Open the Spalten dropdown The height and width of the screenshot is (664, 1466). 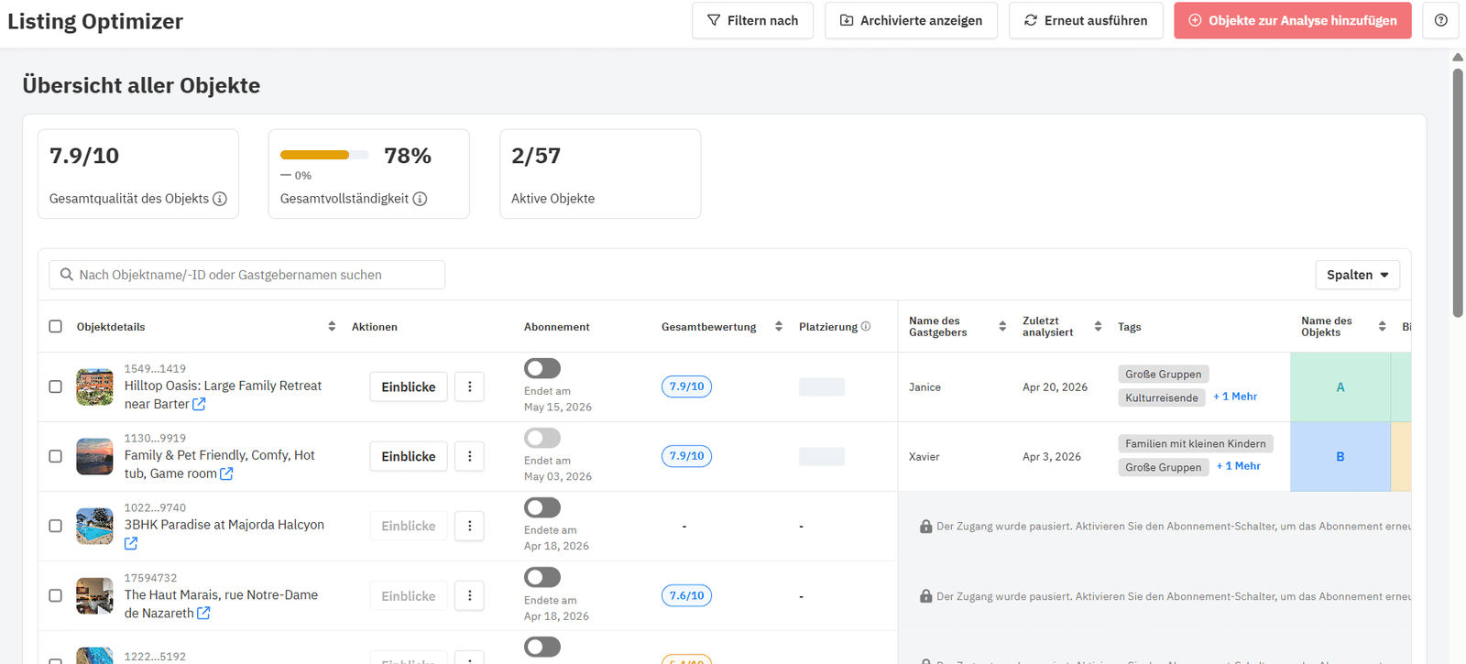1357,275
